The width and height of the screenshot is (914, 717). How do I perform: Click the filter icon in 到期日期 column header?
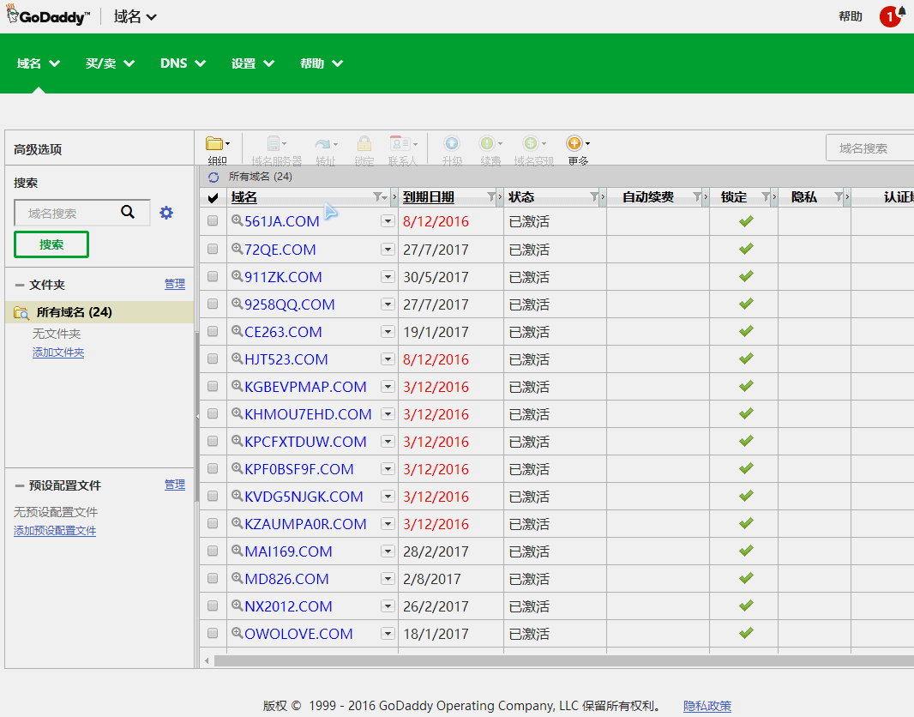pos(490,197)
